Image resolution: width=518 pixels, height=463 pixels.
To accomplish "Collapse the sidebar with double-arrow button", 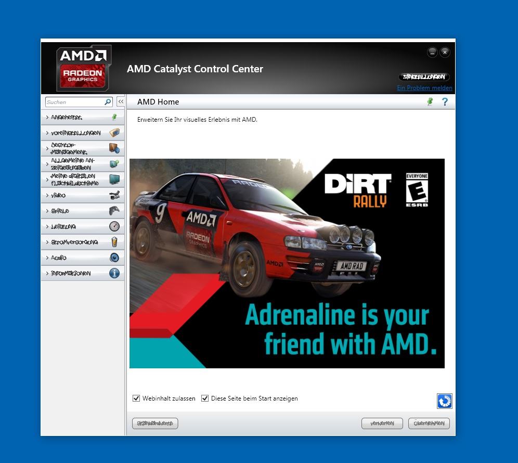I will [x=121, y=102].
